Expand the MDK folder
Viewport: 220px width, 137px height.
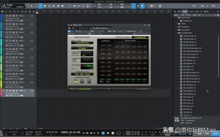tap(177, 24)
